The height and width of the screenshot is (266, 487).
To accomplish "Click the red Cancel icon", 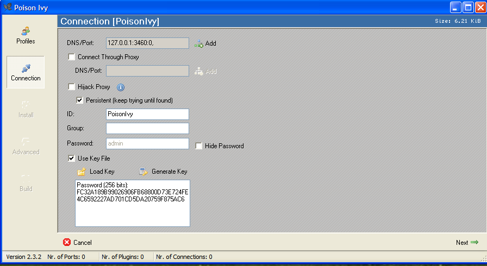I will [x=67, y=243].
